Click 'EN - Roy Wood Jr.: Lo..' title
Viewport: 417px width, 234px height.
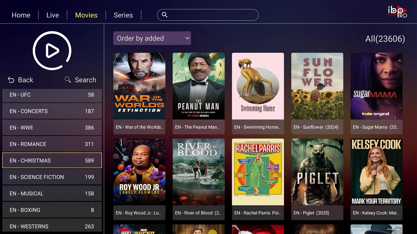138,213
